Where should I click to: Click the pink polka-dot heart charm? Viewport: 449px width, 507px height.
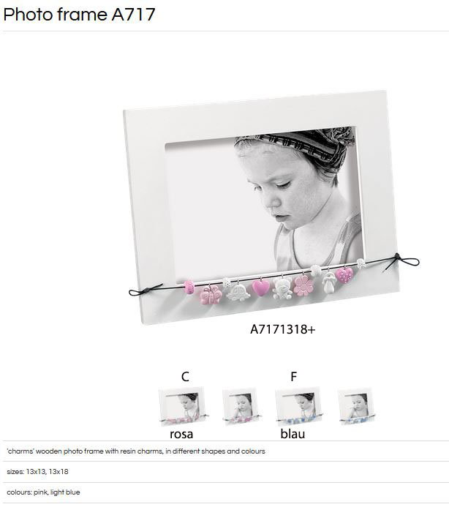(344, 275)
